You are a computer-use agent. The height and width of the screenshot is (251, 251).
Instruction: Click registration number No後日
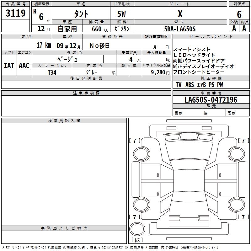(x=99, y=46)
